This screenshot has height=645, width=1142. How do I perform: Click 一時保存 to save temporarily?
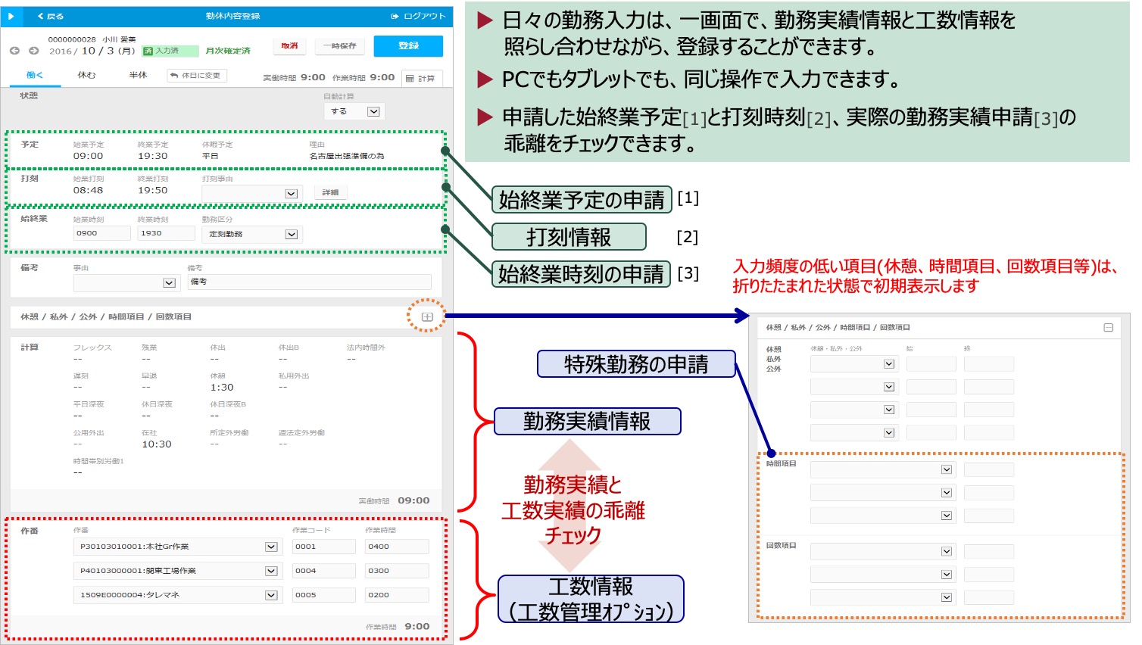click(339, 46)
